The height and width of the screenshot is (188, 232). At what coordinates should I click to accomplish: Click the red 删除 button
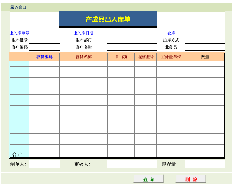pyautogui.click(x=191, y=179)
